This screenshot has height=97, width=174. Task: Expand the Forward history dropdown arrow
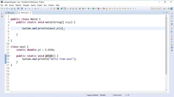click(135, 9)
